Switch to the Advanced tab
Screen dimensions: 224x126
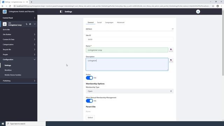[120, 22]
